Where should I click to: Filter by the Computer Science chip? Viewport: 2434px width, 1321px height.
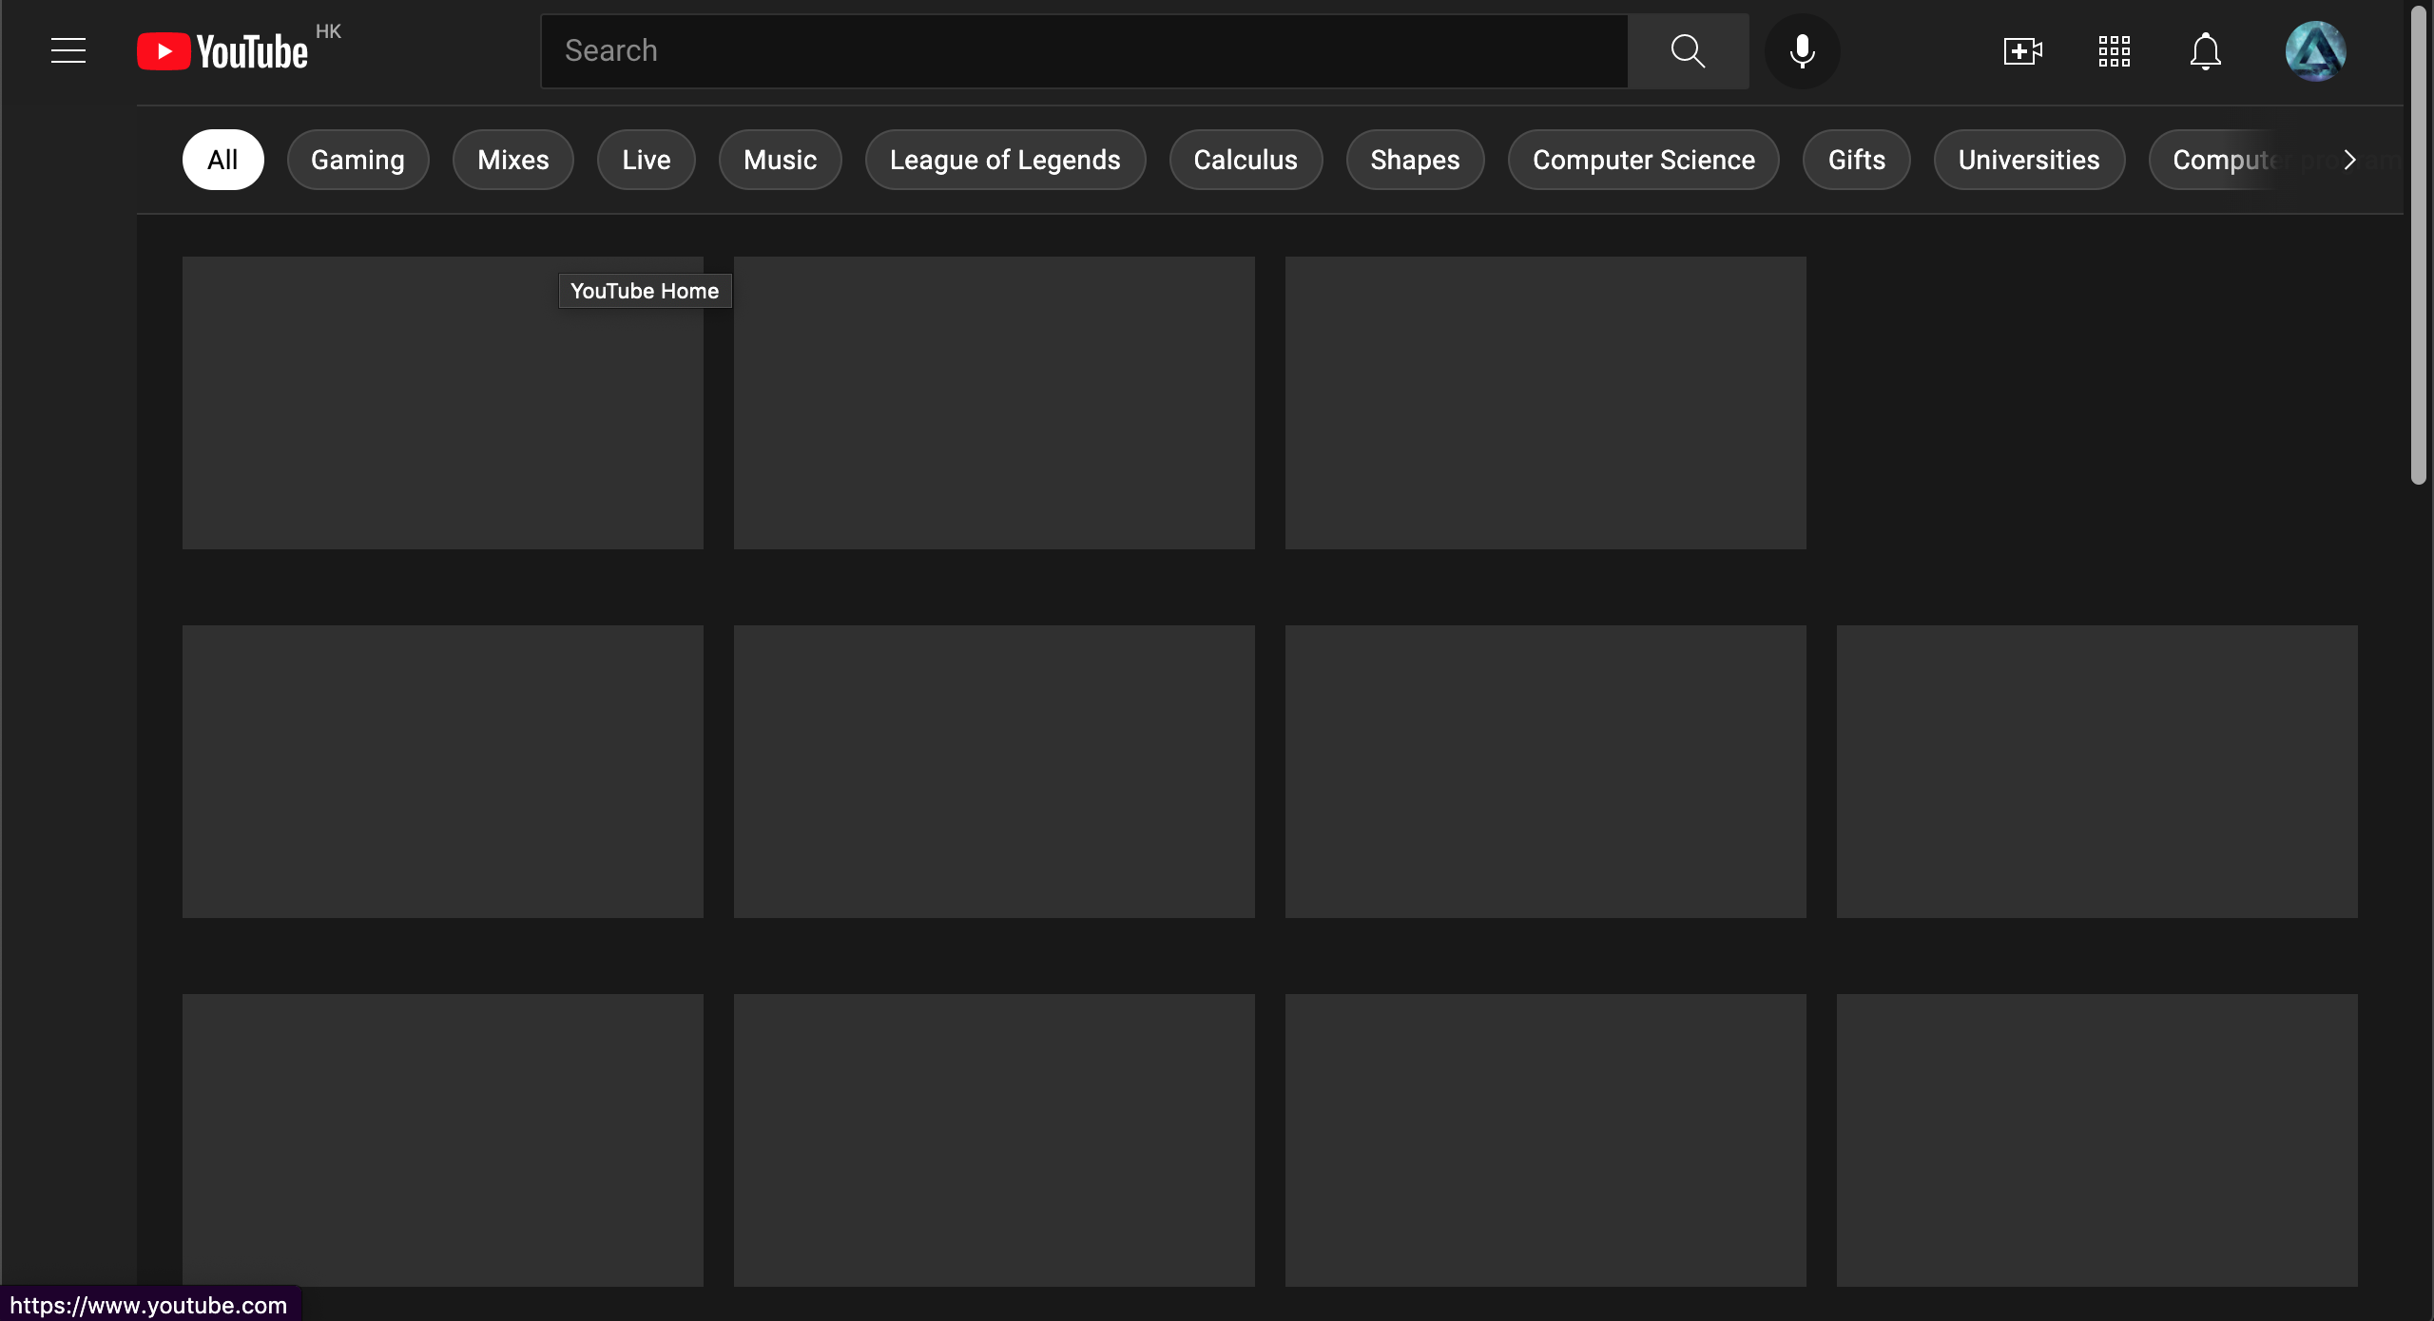coord(1644,160)
